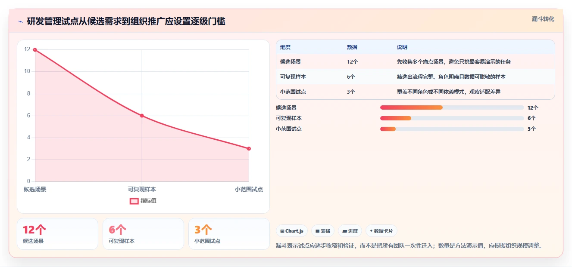Open the 6个 可复现样本 data card

click(x=143, y=234)
